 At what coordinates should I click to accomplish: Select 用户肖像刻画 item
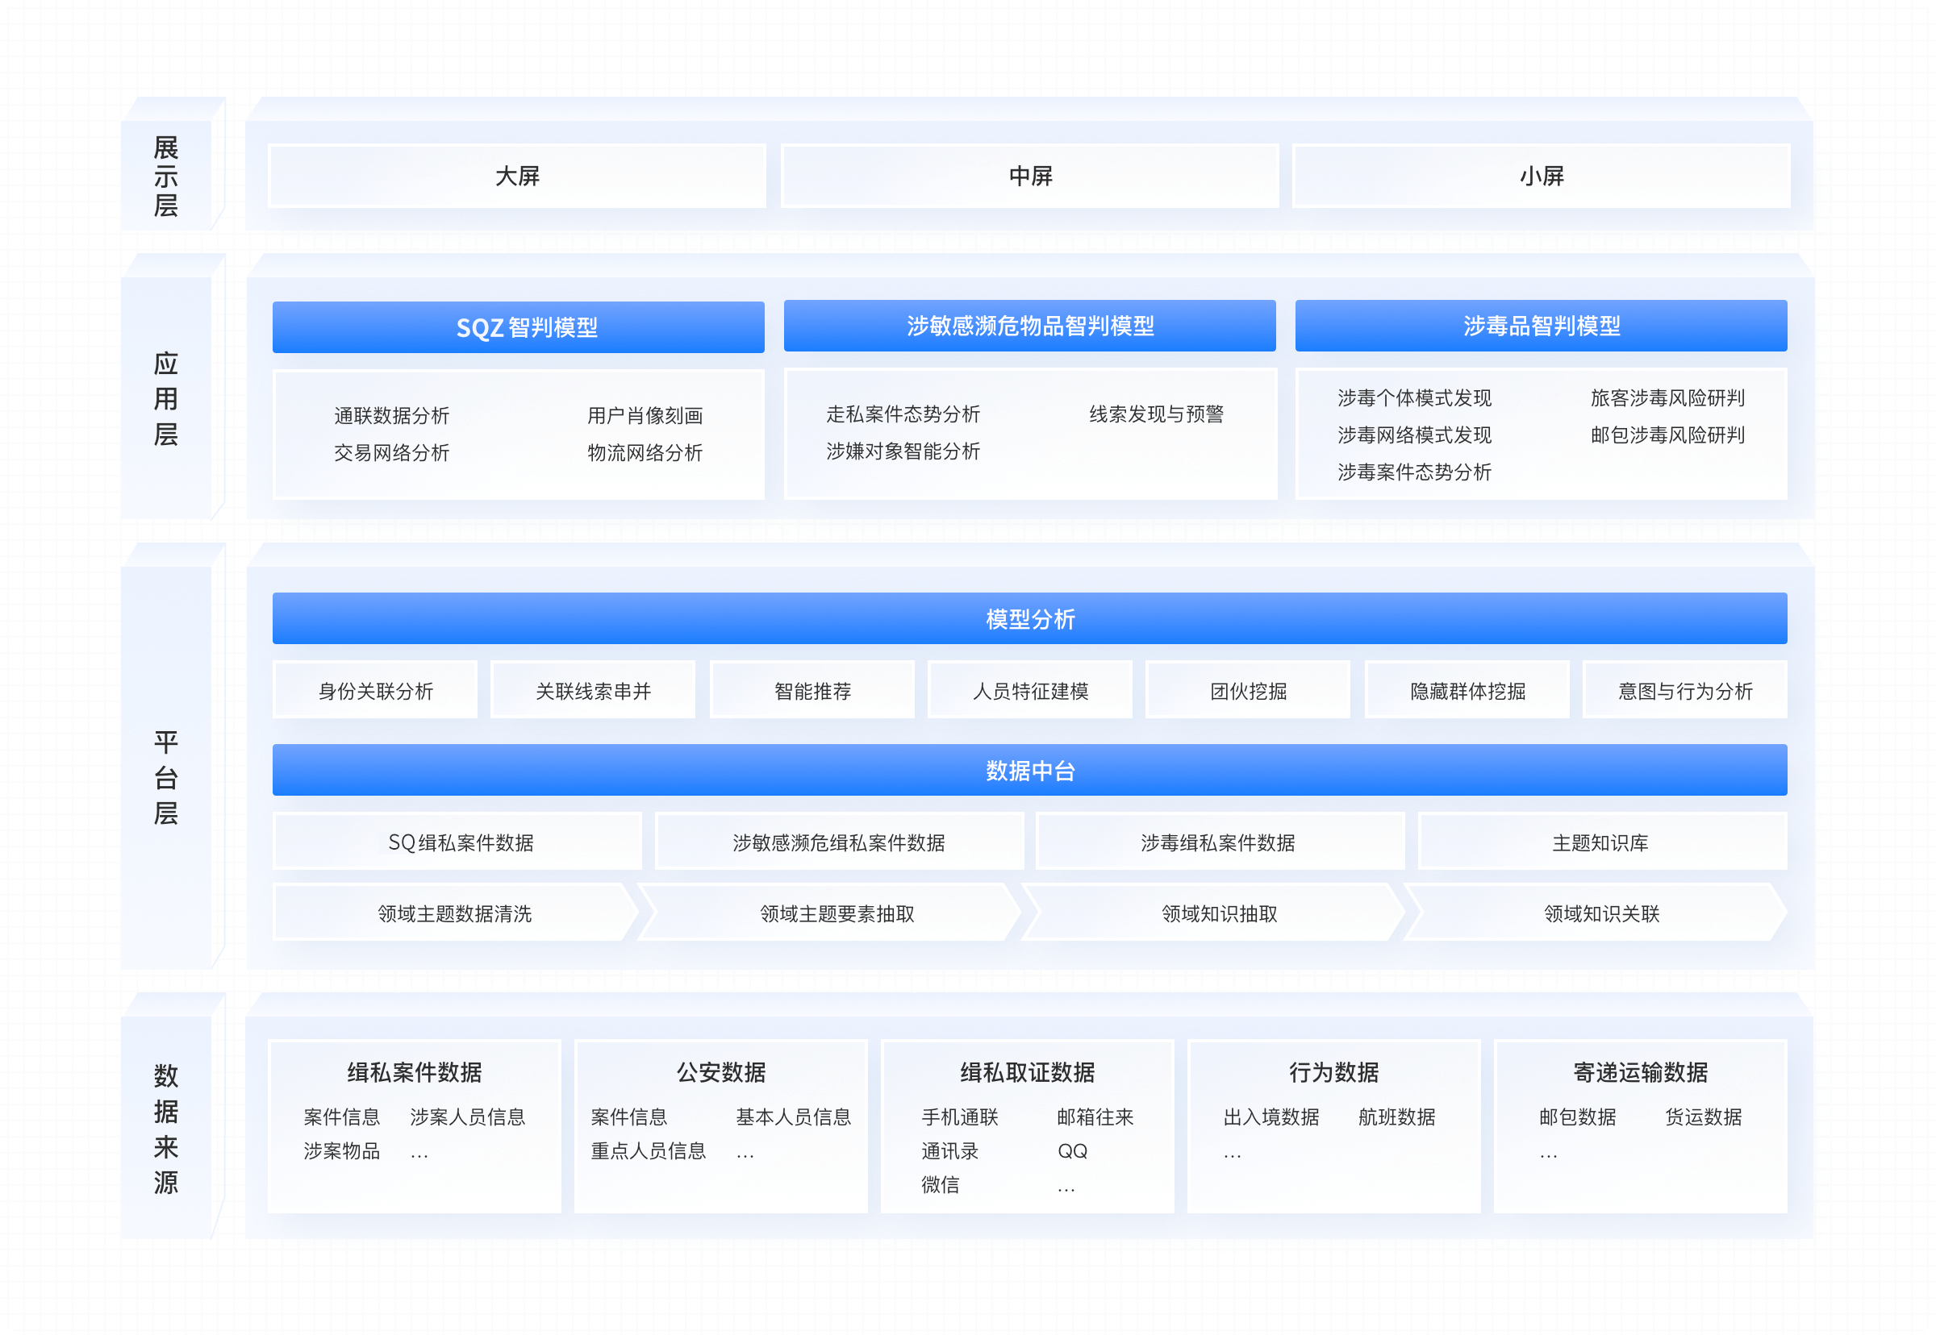645,416
